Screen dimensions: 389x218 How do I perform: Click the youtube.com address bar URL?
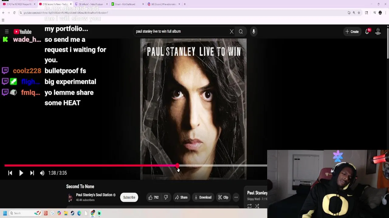(x=66, y=13)
